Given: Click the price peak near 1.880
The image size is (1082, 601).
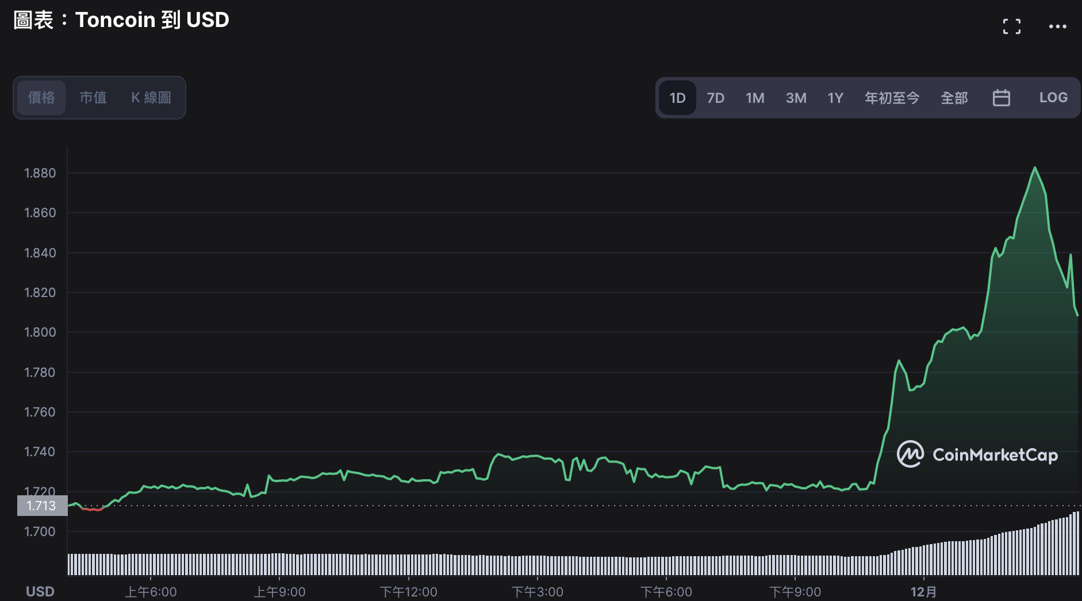Looking at the screenshot, I should 1035,168.
